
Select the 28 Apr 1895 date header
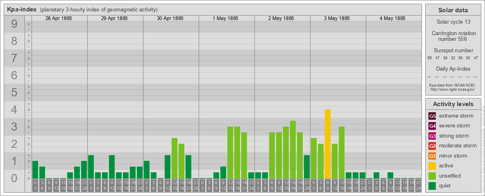(59, 18)
